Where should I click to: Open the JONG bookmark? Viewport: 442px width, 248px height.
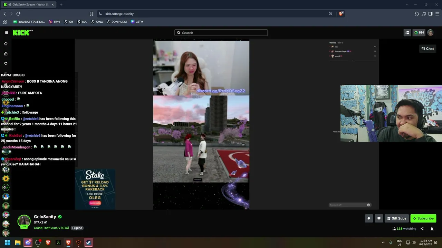[x=97, y=22]
